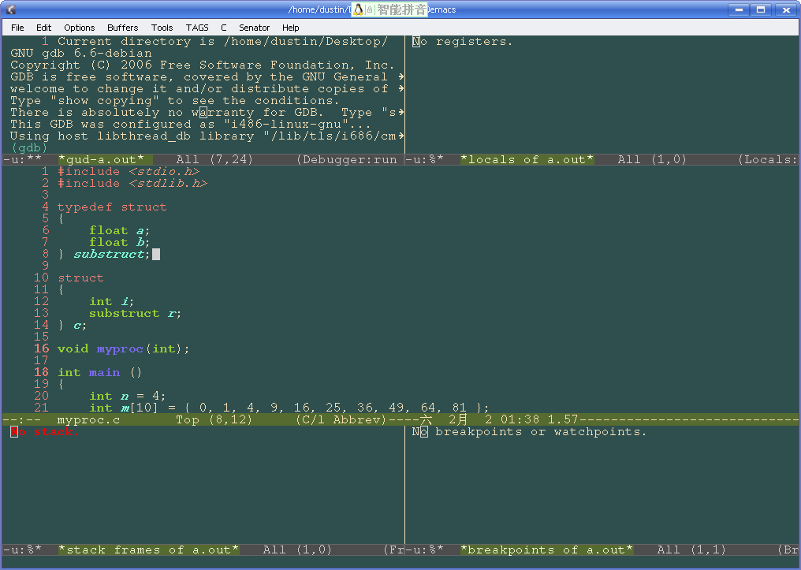Click the 'int n = 4;' line
This screenshot has height=570, width=801.
127,396
